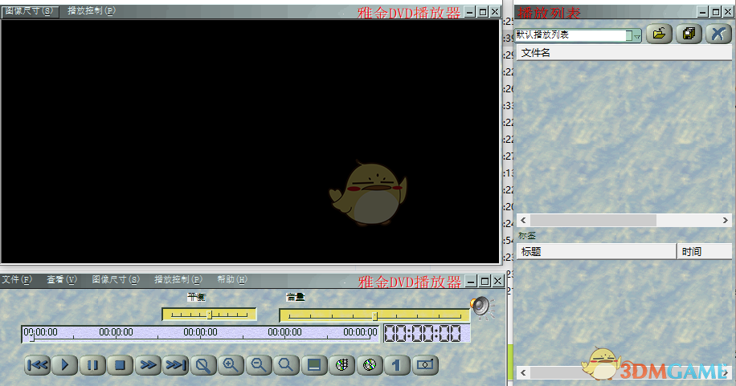
Task: Click the zoom in magnifier icon
Action: pos(231,365)
